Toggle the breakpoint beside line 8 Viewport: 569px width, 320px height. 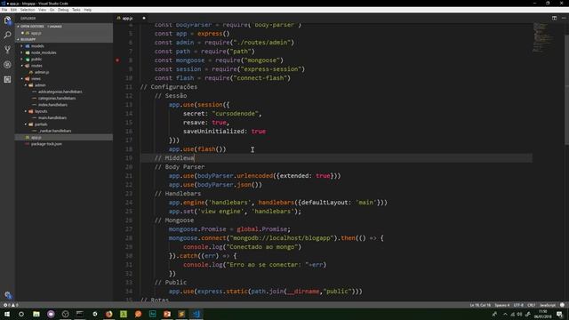[117, 60]
